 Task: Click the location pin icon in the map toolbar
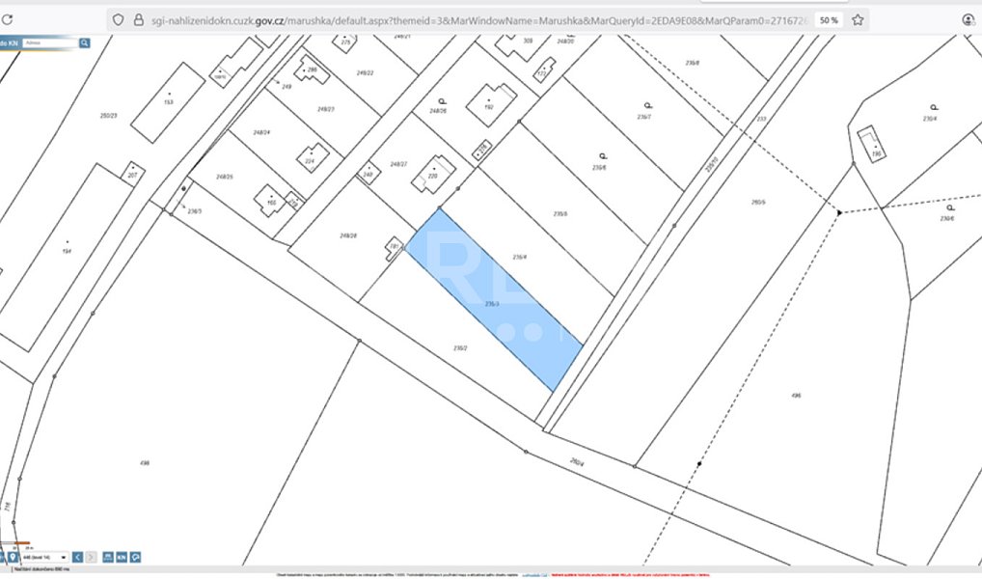click(12, 557)
